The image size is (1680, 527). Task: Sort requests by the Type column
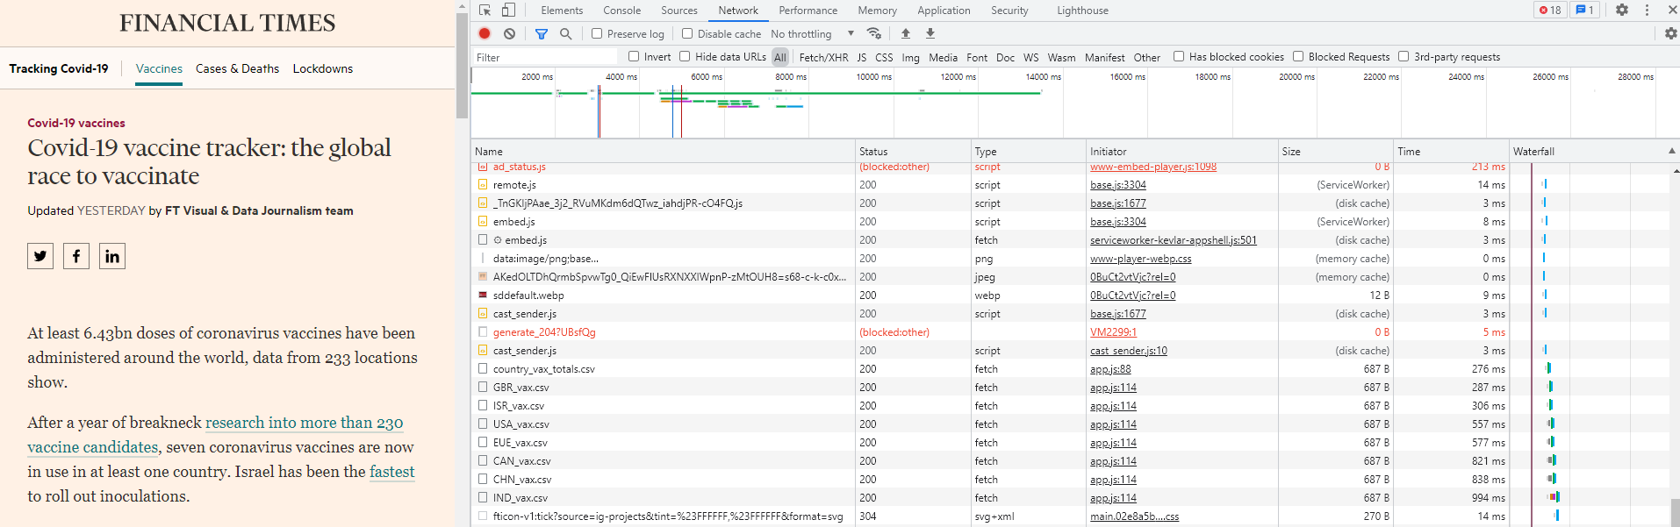(x=1028, y=152)
